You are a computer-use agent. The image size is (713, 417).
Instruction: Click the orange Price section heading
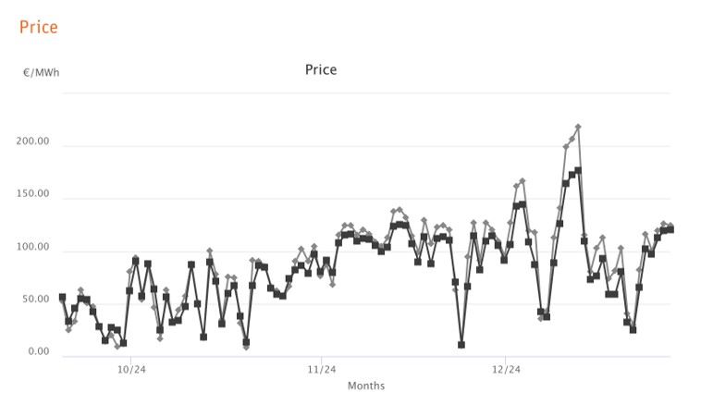point(39,28)
